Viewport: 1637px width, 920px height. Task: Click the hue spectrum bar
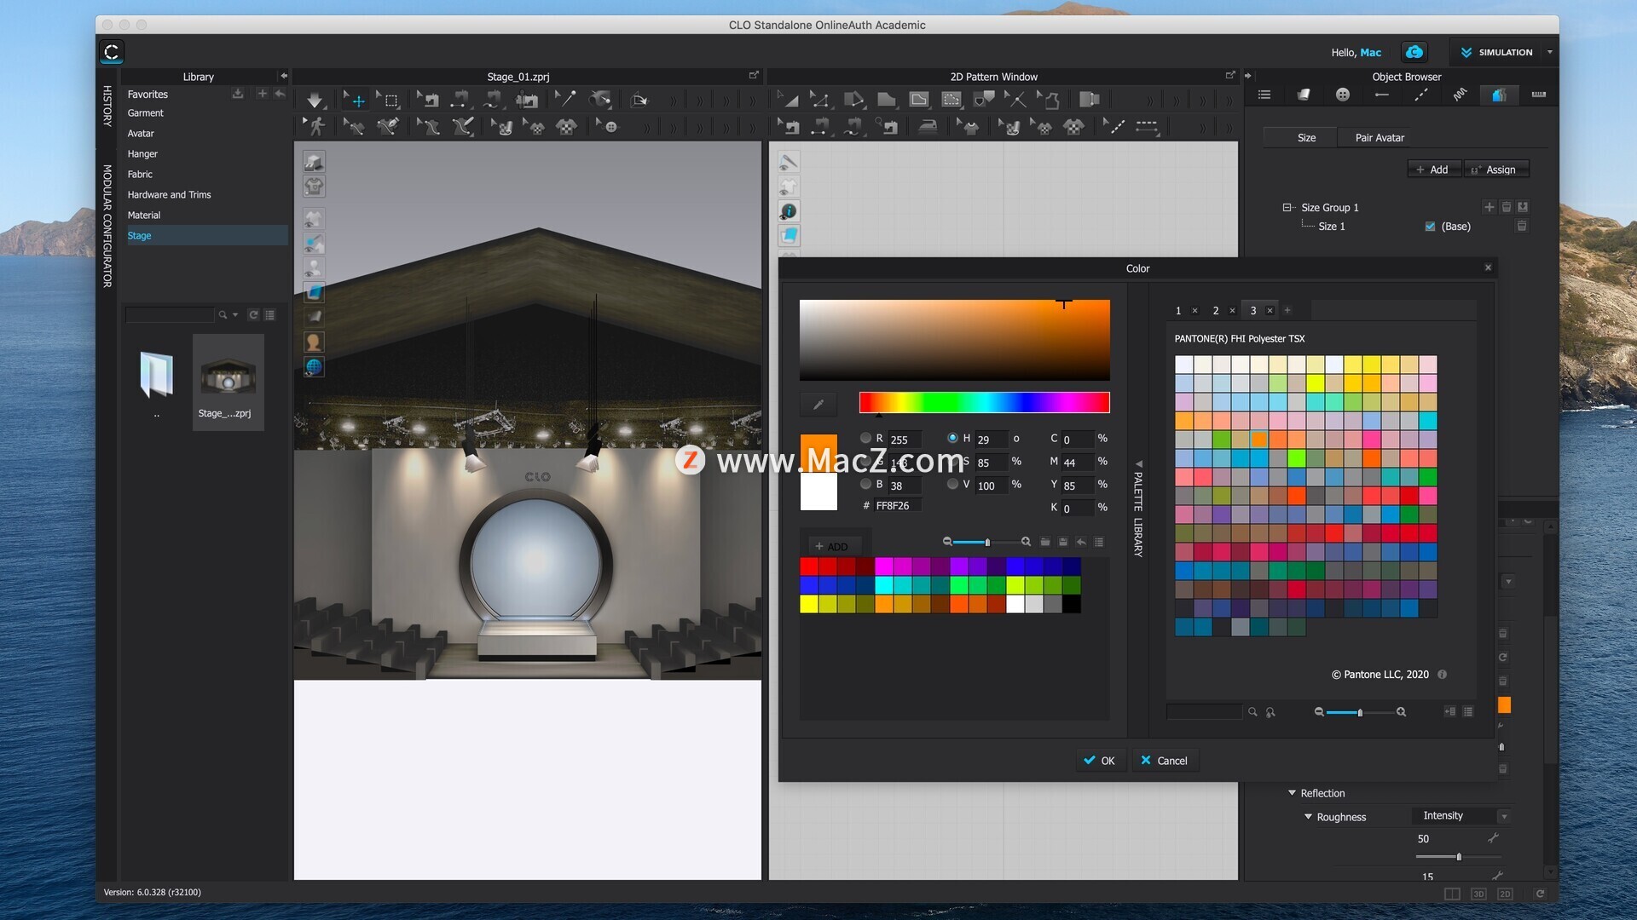[x=984, y=402]
